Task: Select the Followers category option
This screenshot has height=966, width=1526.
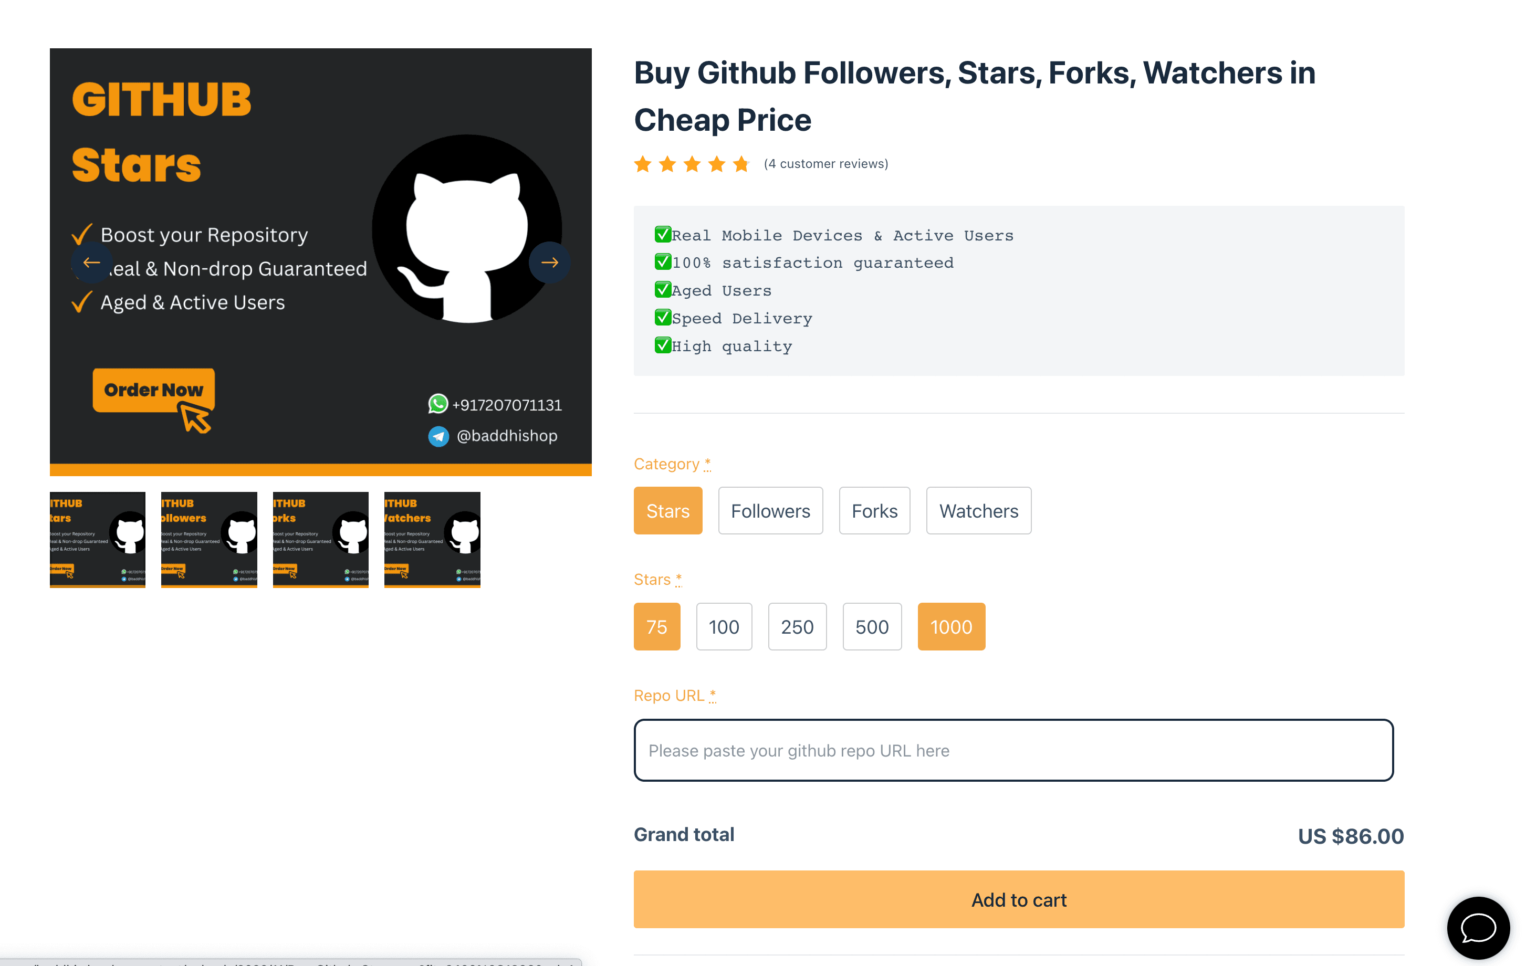Action: [770, 510]
